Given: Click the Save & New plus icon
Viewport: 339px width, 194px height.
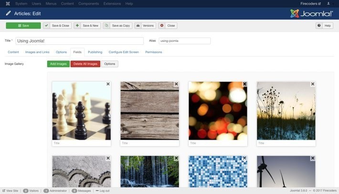Looking at the screenshot, I should (77, 25).
